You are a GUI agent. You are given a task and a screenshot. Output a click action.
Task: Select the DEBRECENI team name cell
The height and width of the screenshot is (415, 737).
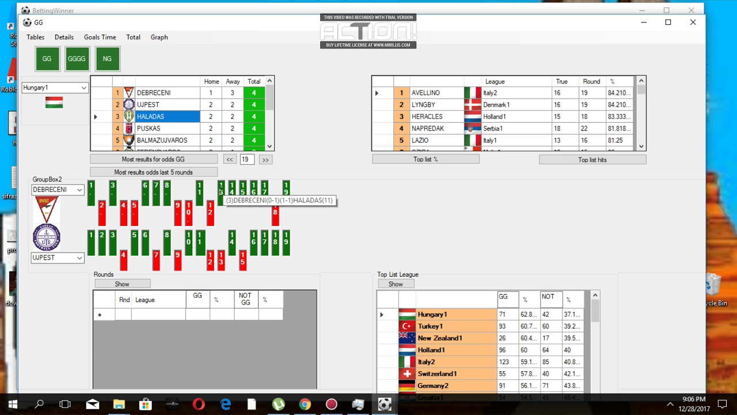pos(168,93)
